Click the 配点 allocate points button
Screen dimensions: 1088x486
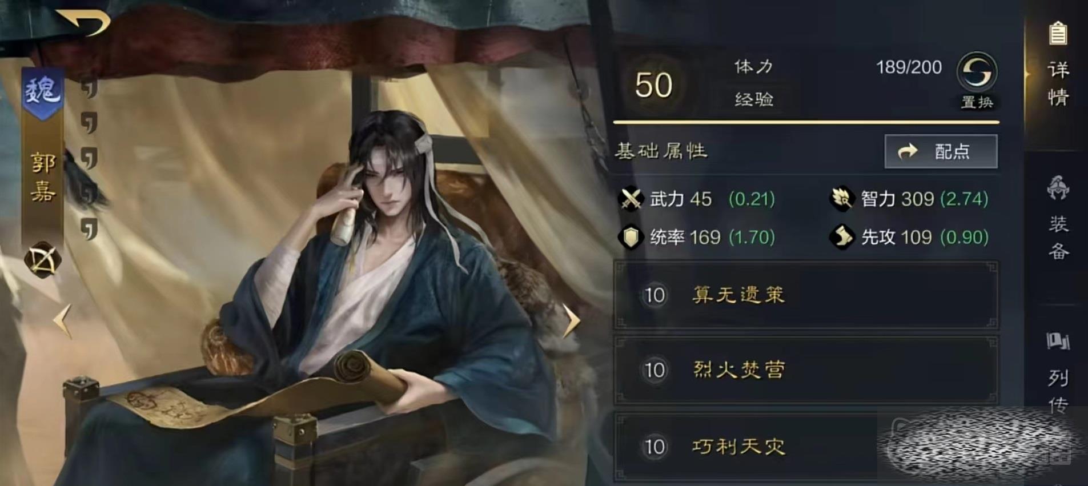click(x=941, y=151)
